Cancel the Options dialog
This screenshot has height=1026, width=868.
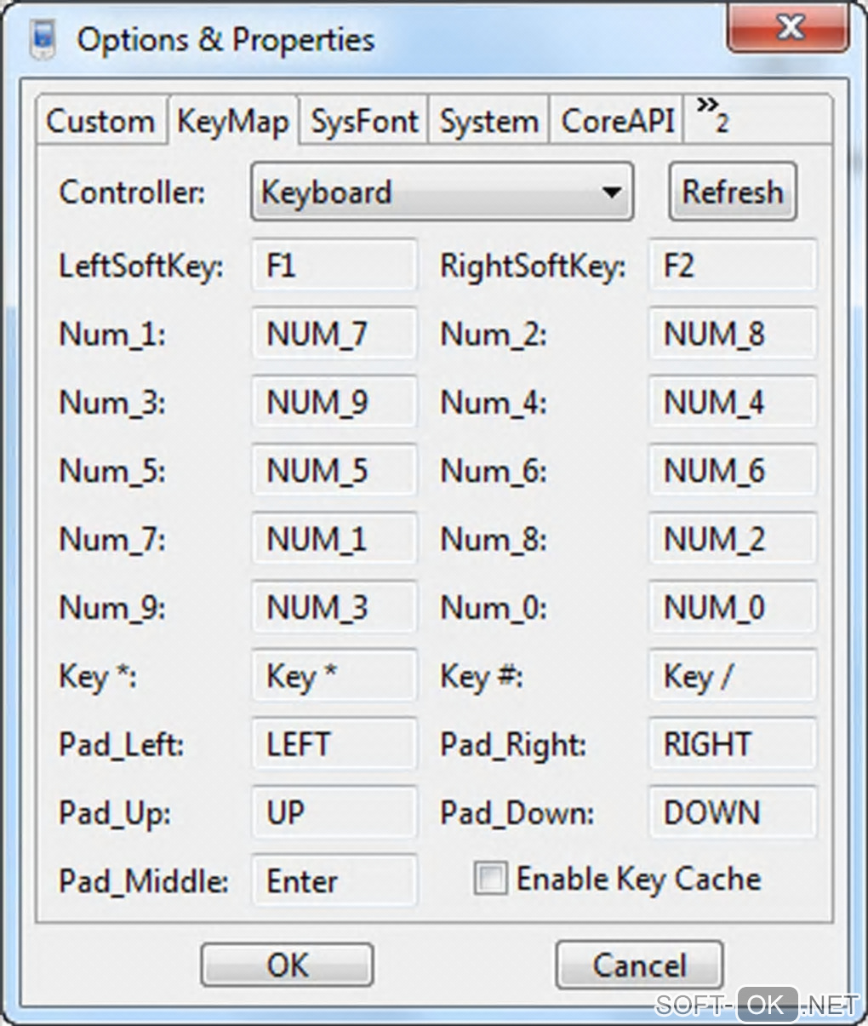pyautogui.click(x=639, y=966)
